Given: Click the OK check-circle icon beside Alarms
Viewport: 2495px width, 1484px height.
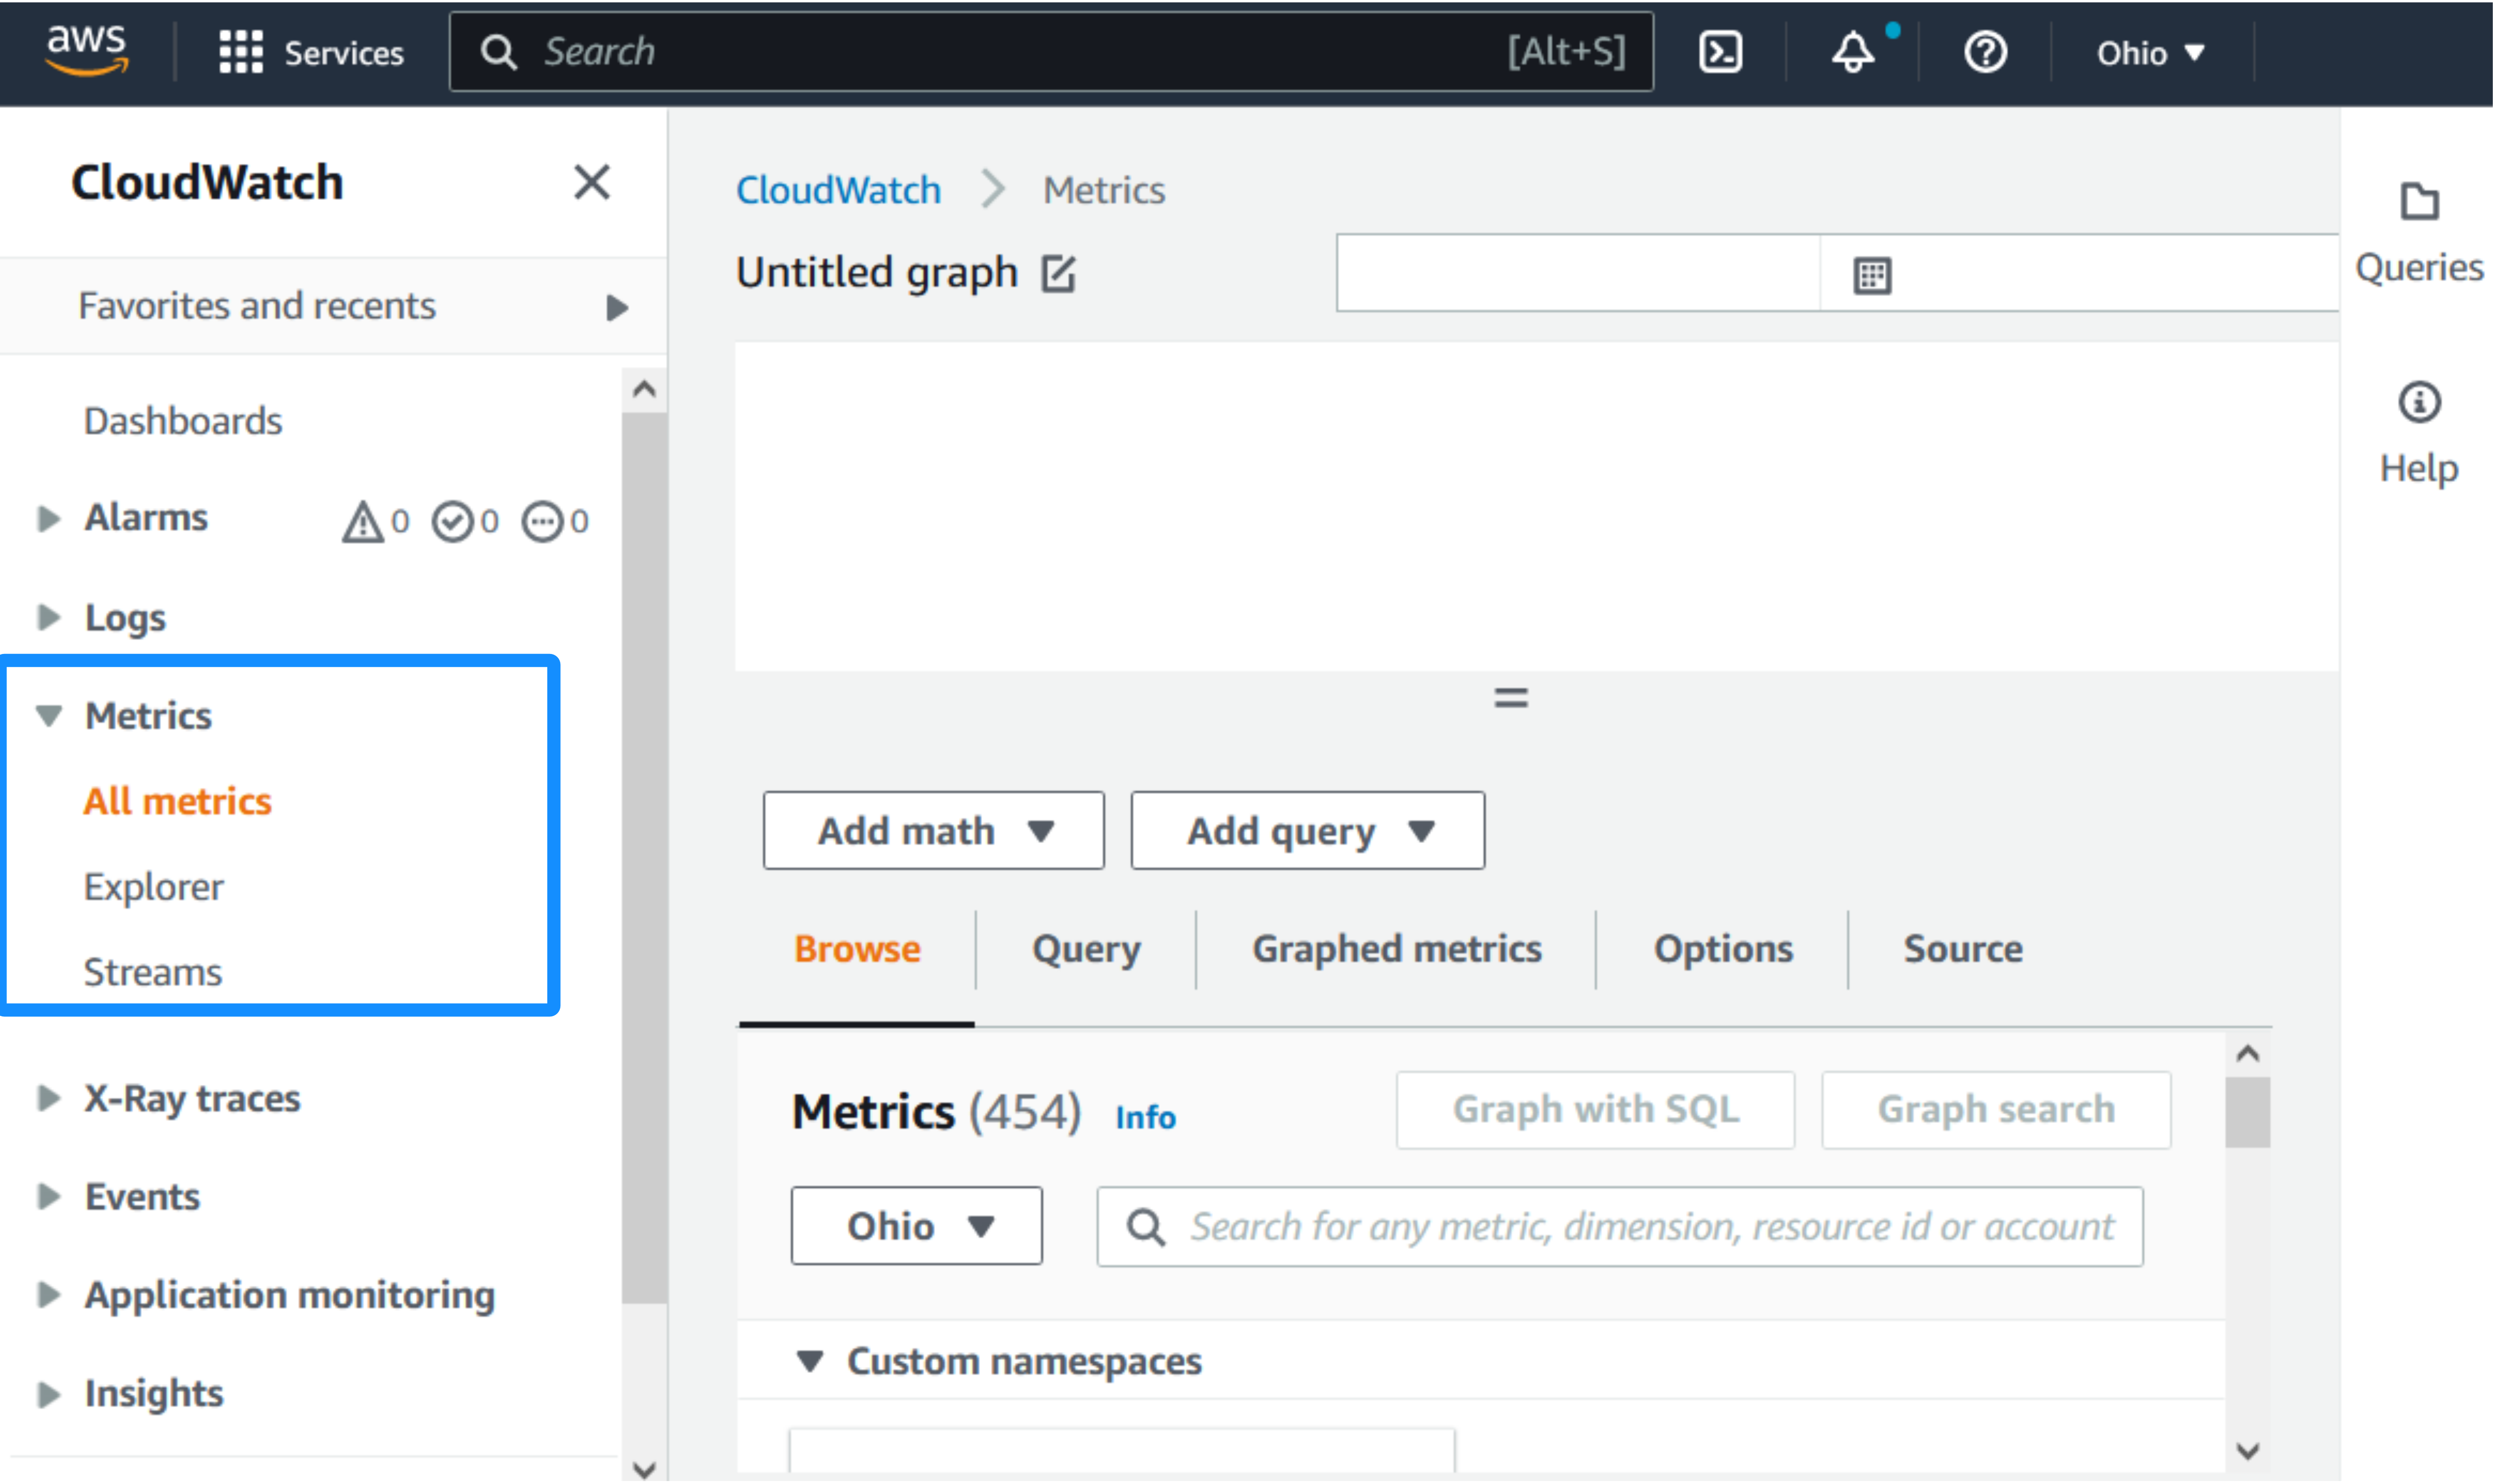Looking at the screenshot, I should click(453, 520).
